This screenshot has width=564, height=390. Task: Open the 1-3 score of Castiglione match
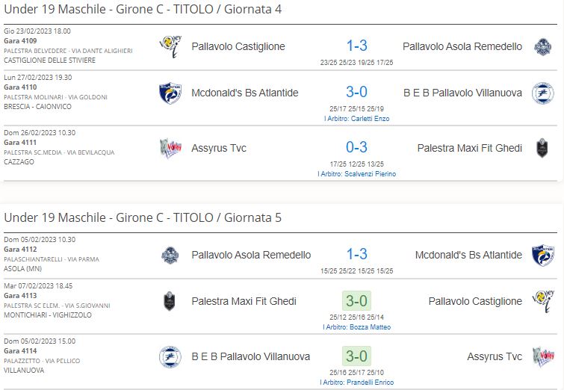coord(357,46)
